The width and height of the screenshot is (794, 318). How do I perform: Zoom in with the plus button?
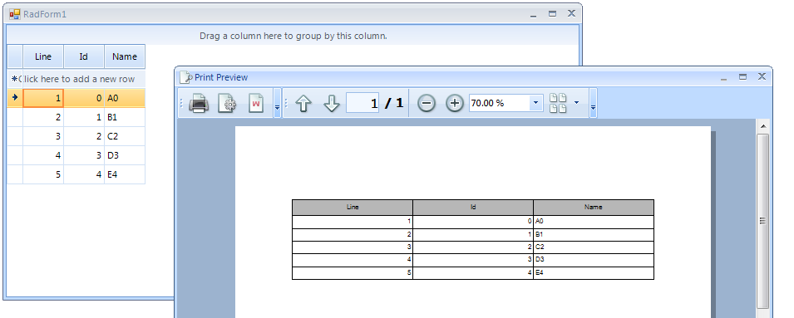coord(455,103)
